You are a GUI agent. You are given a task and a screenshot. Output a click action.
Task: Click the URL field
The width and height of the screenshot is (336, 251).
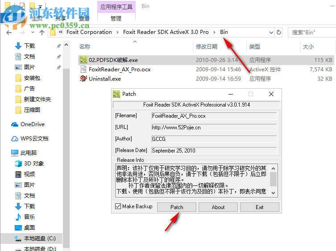tap(214, 128)
